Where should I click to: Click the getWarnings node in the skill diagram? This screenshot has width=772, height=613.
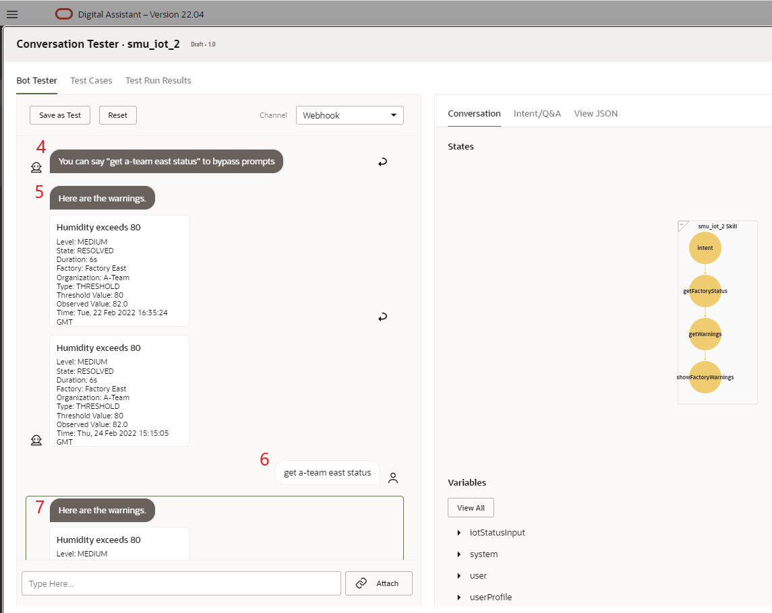[705, 334]
